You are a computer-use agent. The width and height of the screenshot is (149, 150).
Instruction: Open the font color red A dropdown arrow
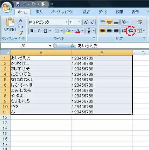pos(82,31)
